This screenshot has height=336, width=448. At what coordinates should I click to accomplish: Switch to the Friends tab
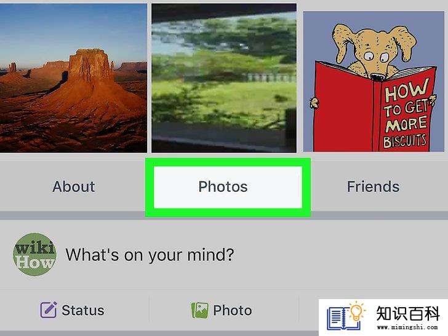(x=373, y=186)
